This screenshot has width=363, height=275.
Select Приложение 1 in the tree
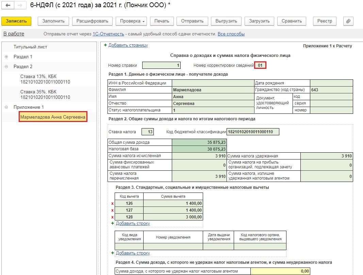click(x=29, y=107)
